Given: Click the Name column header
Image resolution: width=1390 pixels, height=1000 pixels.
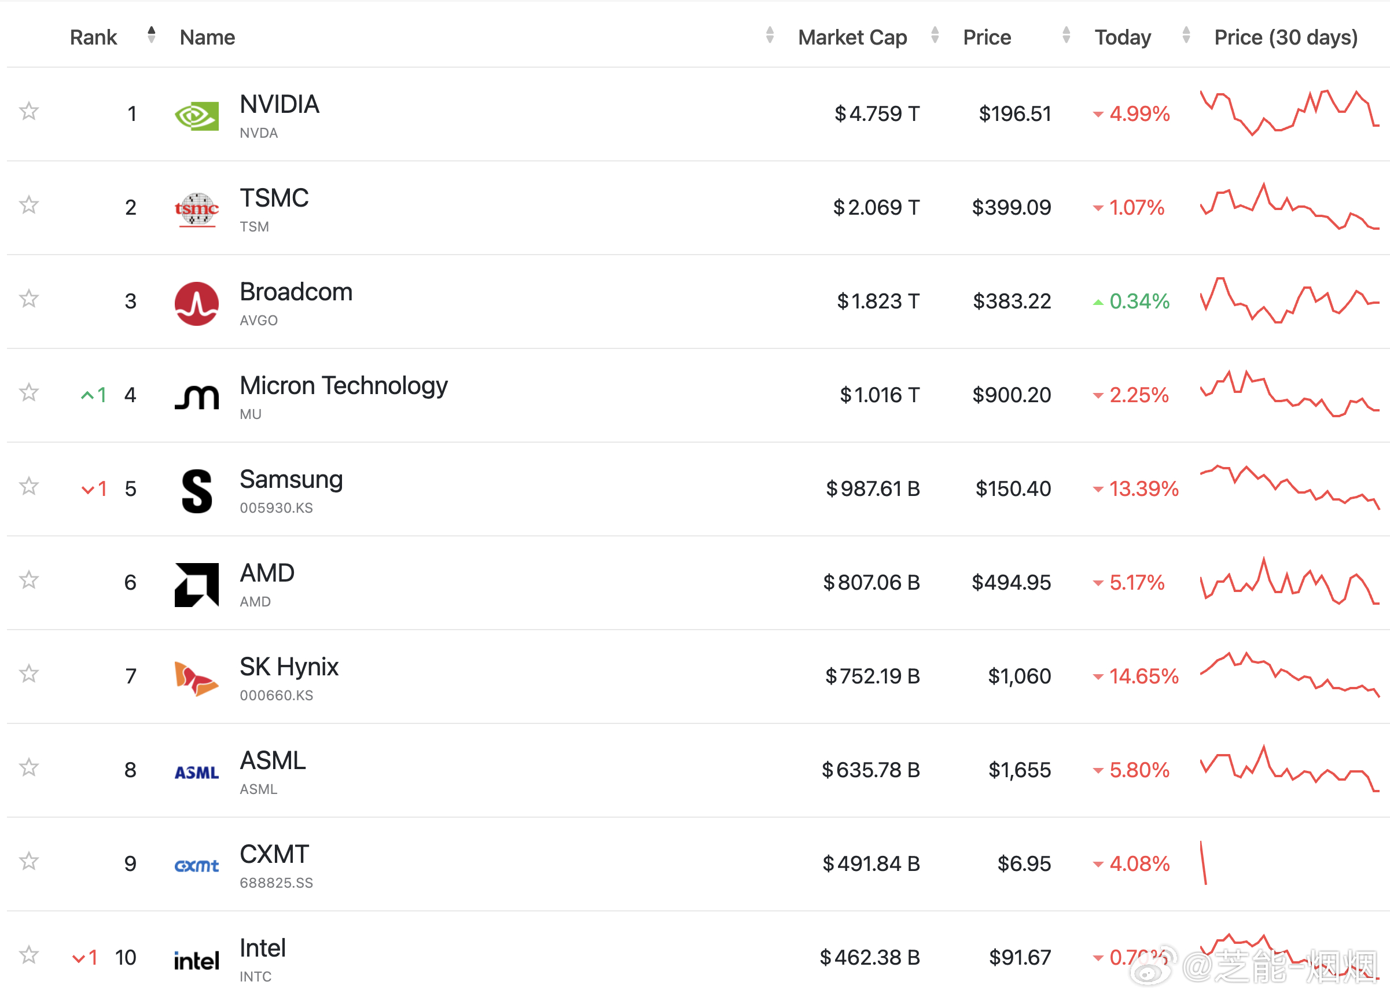Looking at the screenshot, I should [207, 38].
